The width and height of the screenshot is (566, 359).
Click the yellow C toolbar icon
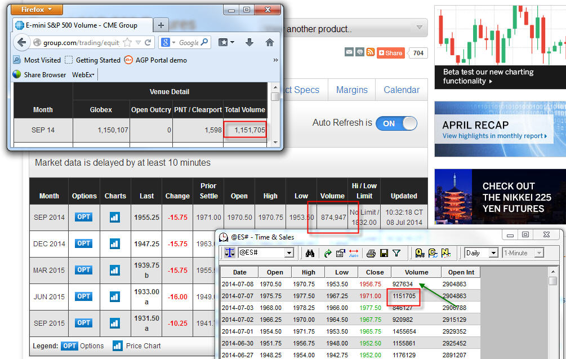click(433, 253)
